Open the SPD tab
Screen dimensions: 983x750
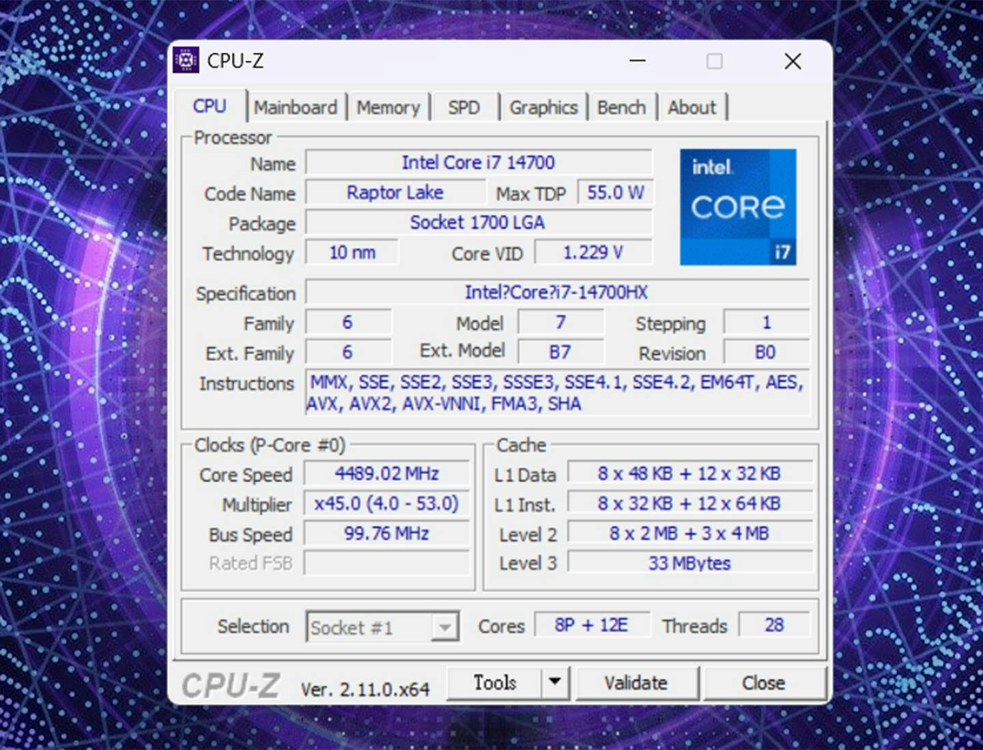click(x=464, y=107)
